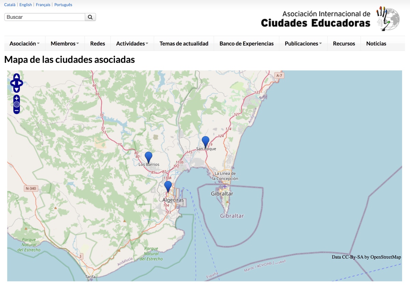Zoom out using the minus control
The height and width of the screenshot is (286, 410).
point(16,111)
